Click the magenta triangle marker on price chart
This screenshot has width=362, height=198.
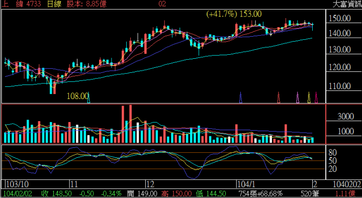(x=316, y=97)
